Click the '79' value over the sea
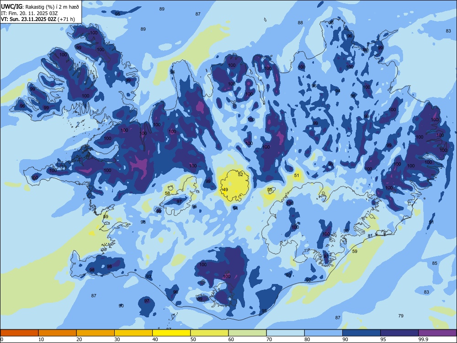 (401, 316)
